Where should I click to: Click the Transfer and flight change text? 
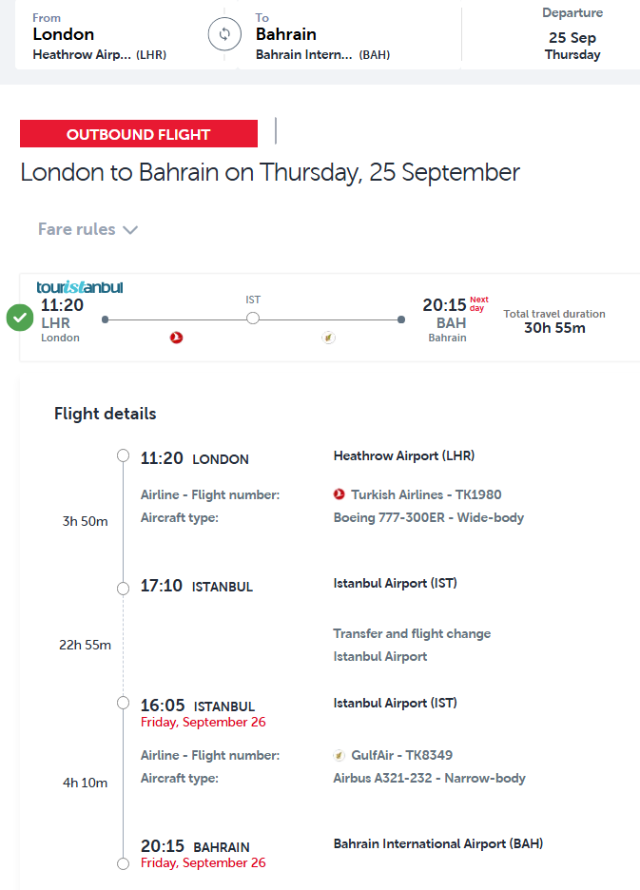pyautogui.click(x=412, y=633)
